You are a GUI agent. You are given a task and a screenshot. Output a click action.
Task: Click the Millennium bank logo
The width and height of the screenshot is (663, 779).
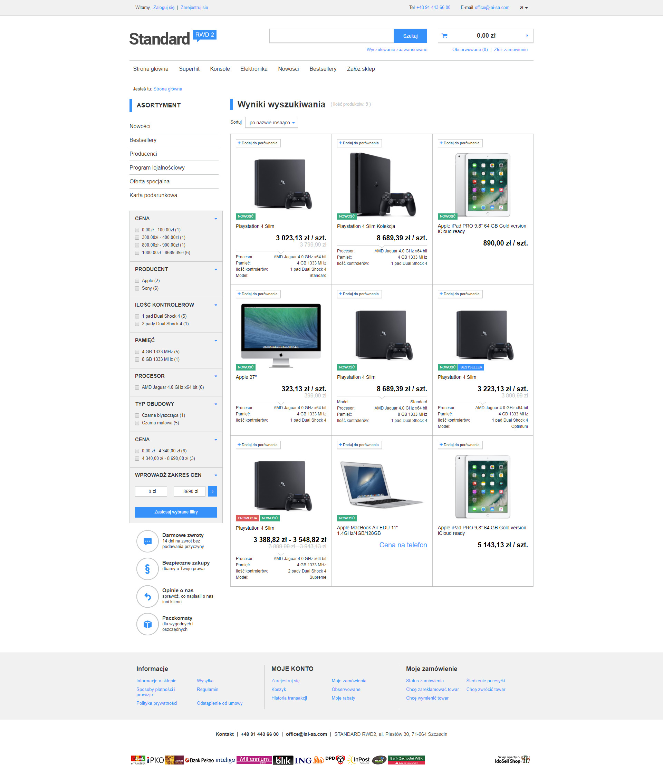[254, 760]
